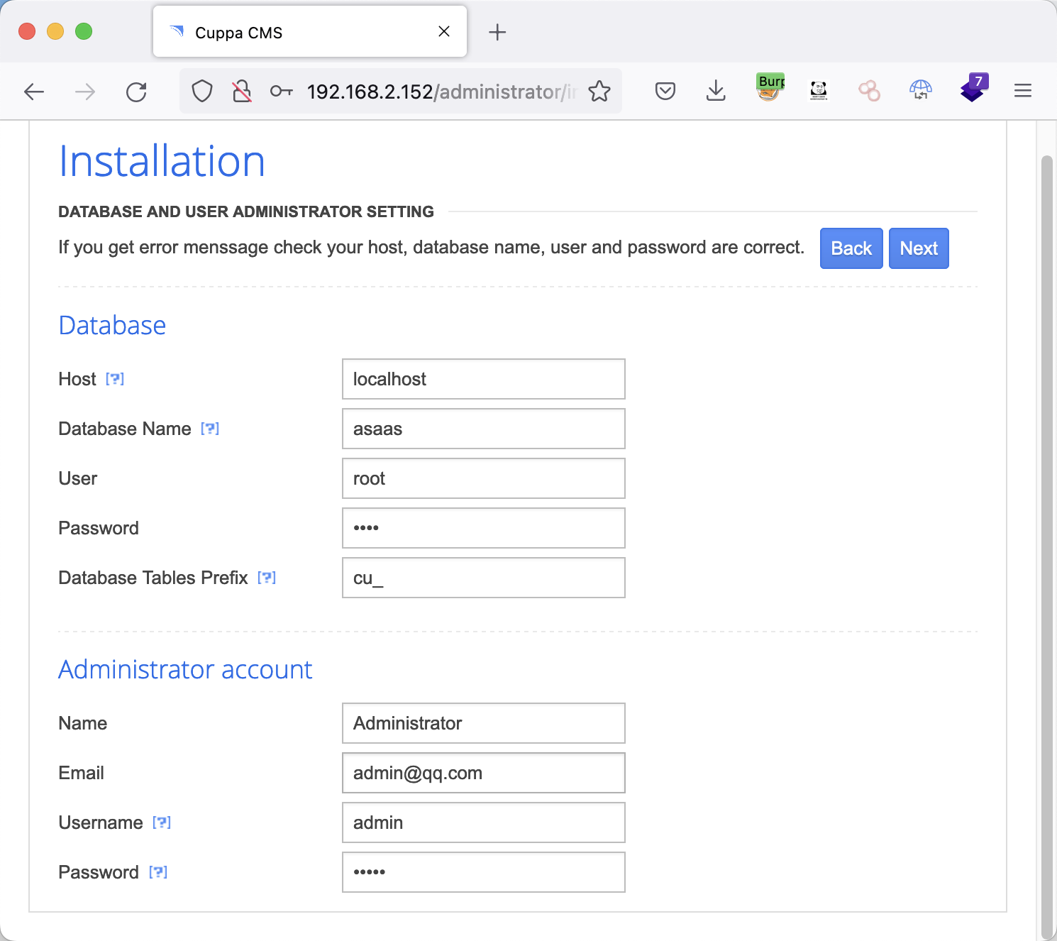
Task: Reload the current page
Action: coord(136,92)
